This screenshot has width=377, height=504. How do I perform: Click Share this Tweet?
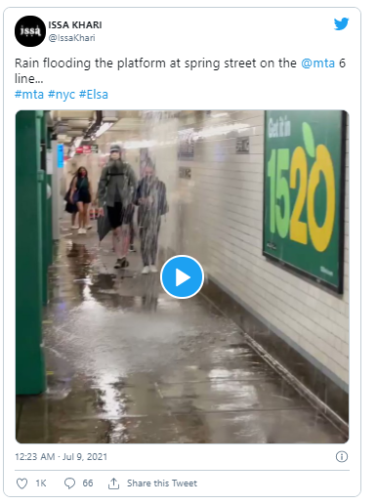[x=162, y=483]
